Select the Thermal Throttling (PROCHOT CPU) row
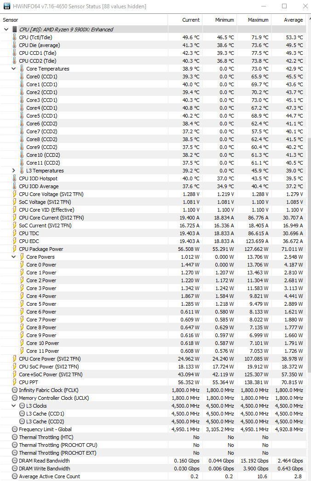 (x=153, y=445)
